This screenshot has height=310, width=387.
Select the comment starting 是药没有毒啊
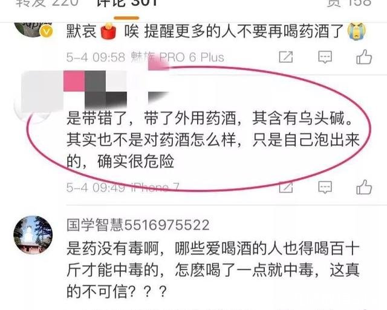(213, 270)
